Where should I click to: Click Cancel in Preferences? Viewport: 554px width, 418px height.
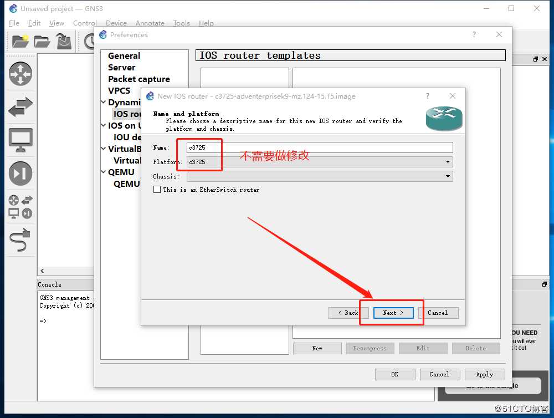tap(440, 375)
